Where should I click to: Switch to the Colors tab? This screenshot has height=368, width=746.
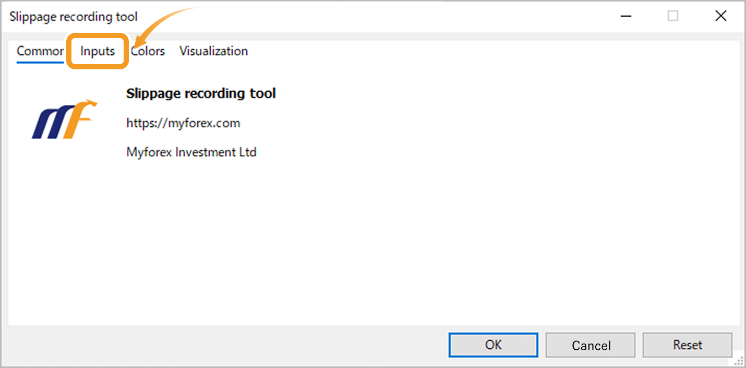(148, 51)
